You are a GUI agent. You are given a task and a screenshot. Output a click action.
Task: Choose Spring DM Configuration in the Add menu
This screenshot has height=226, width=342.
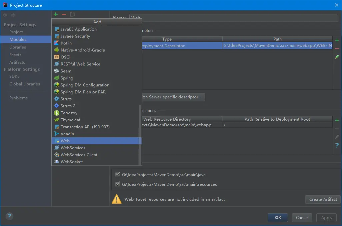click(x=95, y=85)
